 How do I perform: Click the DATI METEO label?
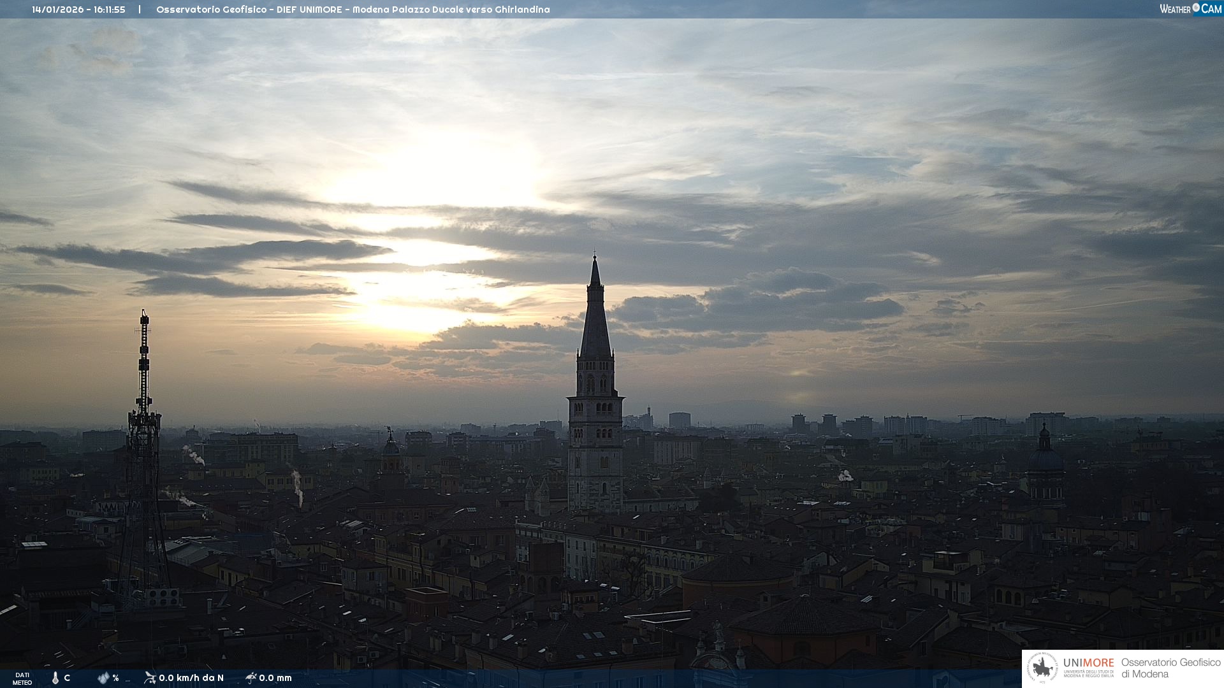[x=22, y=678]
